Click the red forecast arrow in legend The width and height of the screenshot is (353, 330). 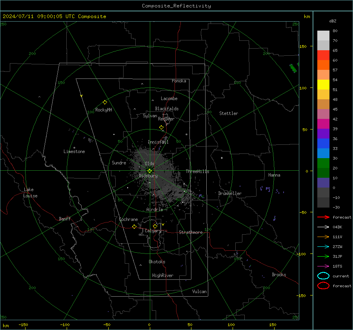(x=323, y=217)
